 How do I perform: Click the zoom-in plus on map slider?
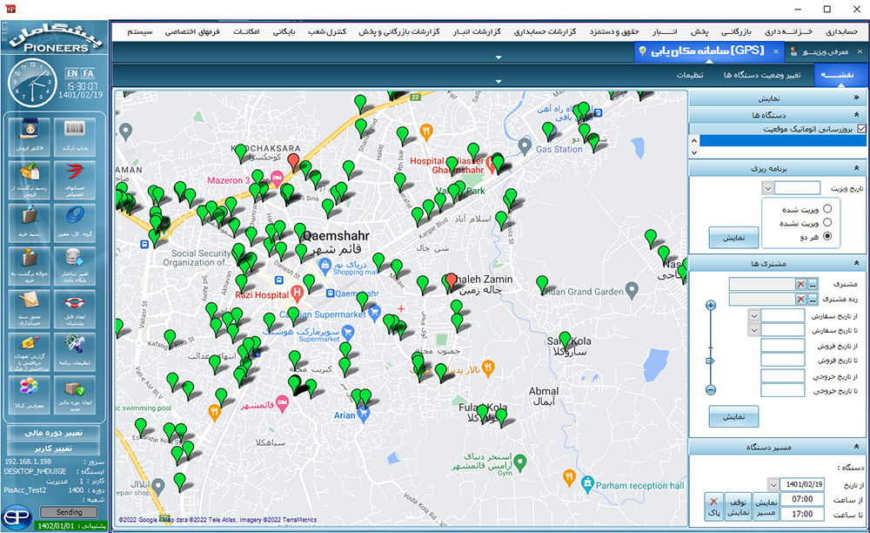pos(711,305)
